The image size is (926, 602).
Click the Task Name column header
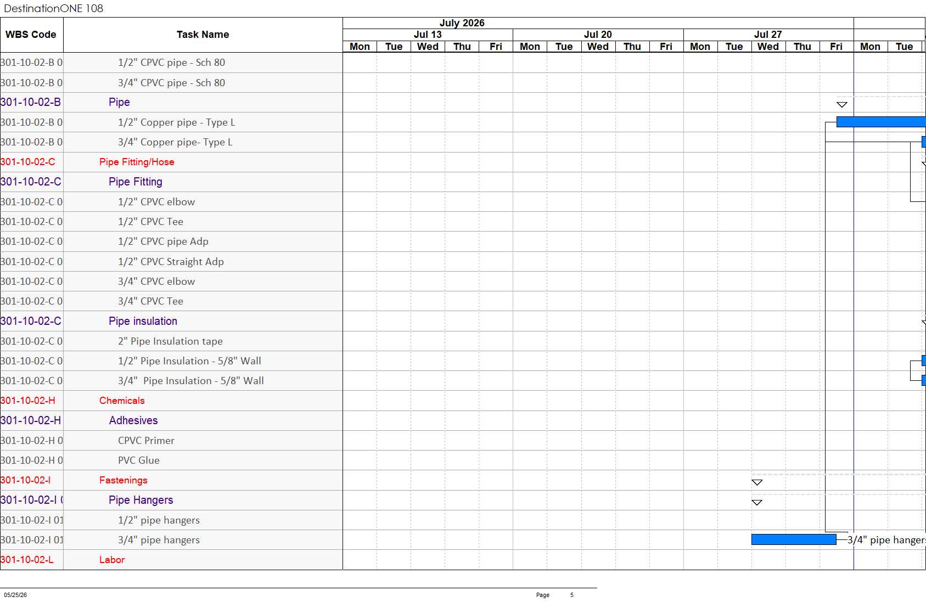(x=203, y=35)
